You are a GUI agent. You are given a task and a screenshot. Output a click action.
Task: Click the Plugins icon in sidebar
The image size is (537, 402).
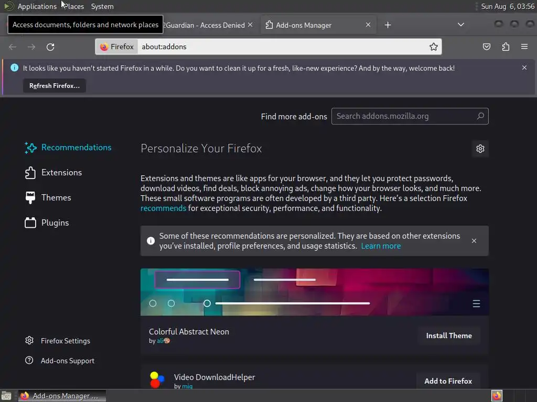tap(30, 223)
